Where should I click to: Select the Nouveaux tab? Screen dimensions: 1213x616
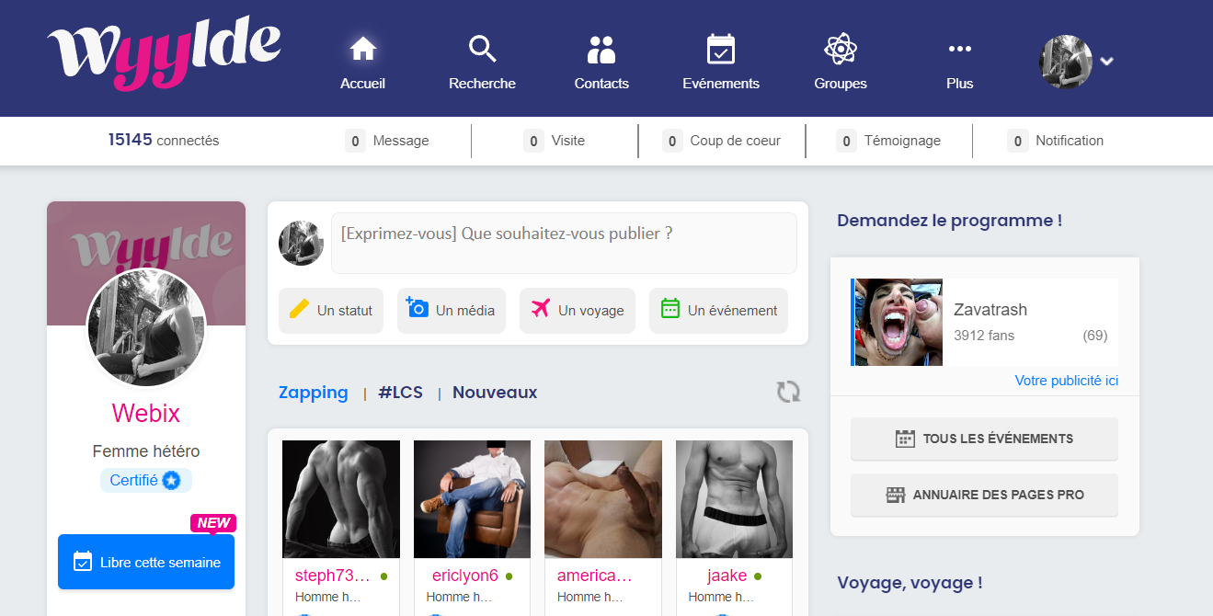click(495, 393)
